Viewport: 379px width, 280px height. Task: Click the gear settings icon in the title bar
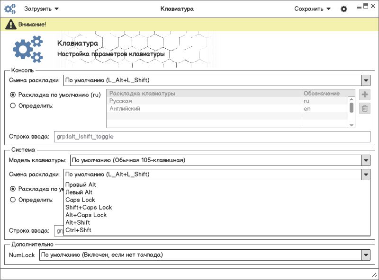(344, 9)
